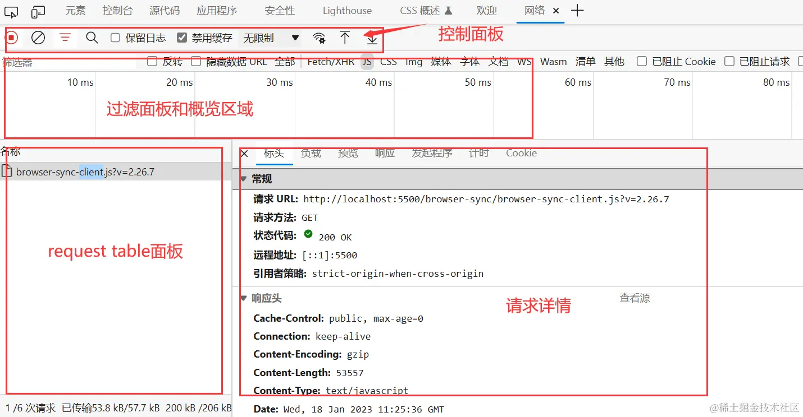The width and height of the screenshot is (803, 417).
Task: Open the Lighthouse tab
Action: (347, 11)
